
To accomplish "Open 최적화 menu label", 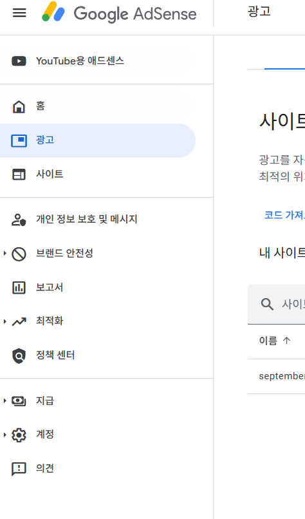I will pyautogui.click(x=50, y=321).
